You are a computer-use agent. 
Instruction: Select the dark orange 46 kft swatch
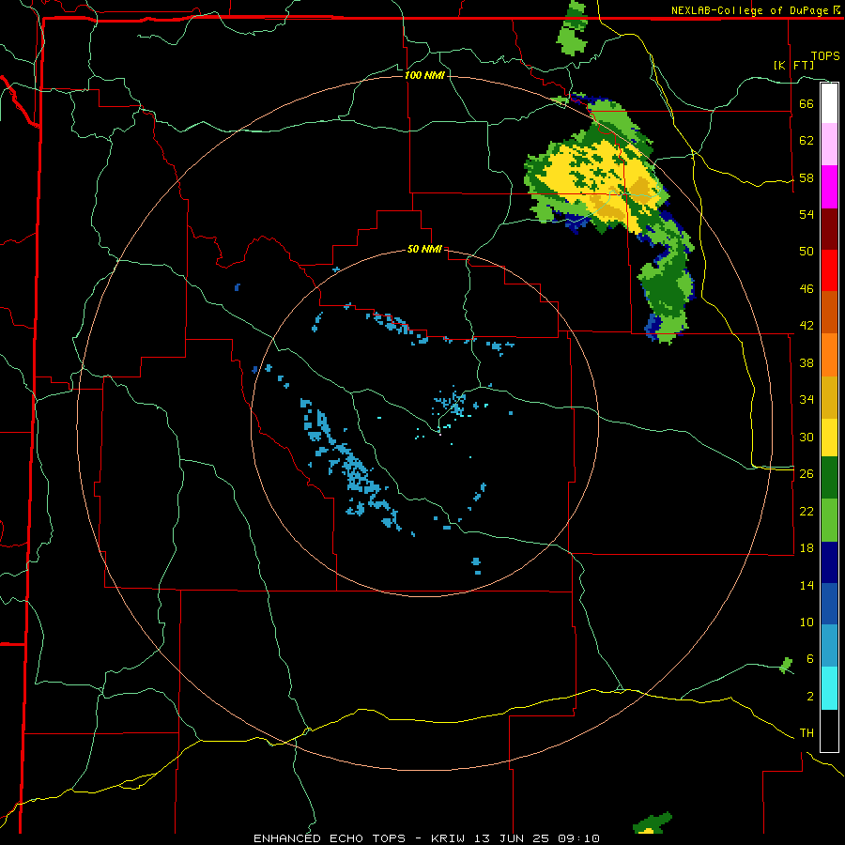click(x=829, y=312)
